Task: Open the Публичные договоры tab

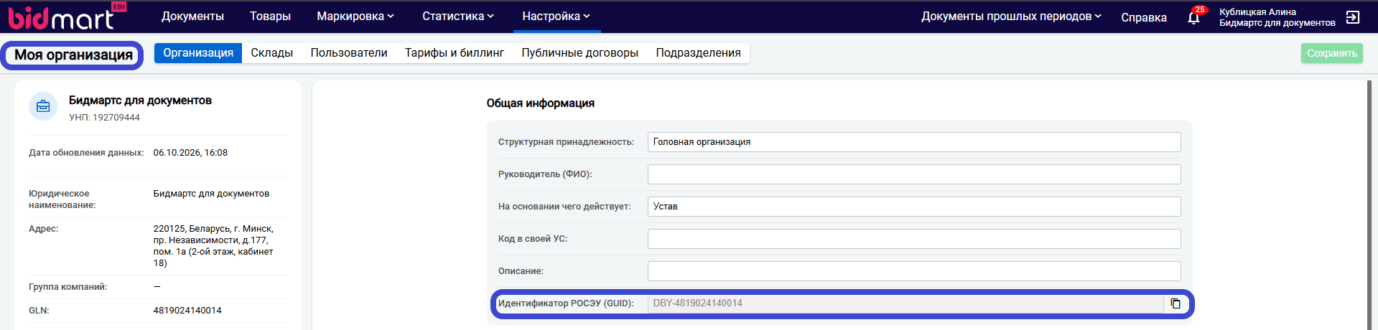Action: pos(580,52)
